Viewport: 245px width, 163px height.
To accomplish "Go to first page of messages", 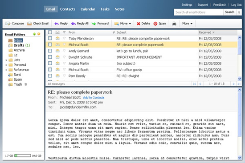I will pyautogui.click(x=194, y=84).
